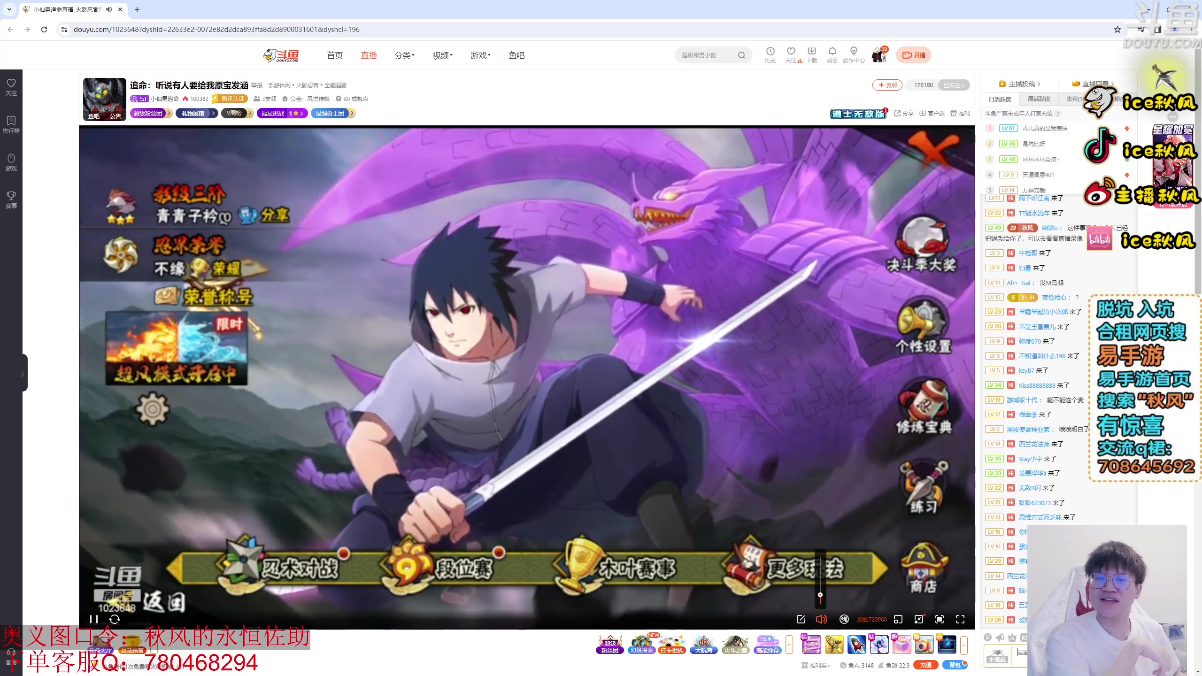Expand gift list with up arrow
Image resolution: width=1202 pixels, height=676 pixels.
point(964,645)
